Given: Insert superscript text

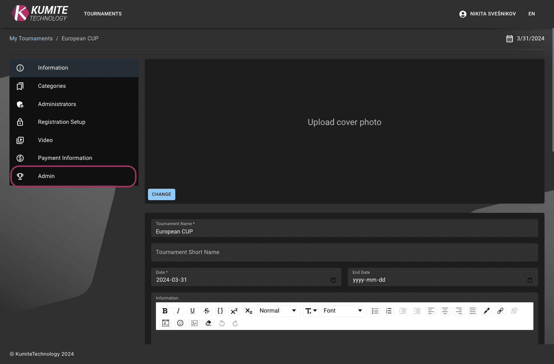Looking at the screenshot, I should click(234, 311).
